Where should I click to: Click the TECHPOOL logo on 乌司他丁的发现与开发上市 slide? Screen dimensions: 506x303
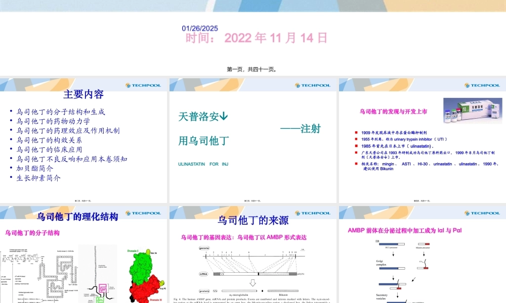pos(481,85)
